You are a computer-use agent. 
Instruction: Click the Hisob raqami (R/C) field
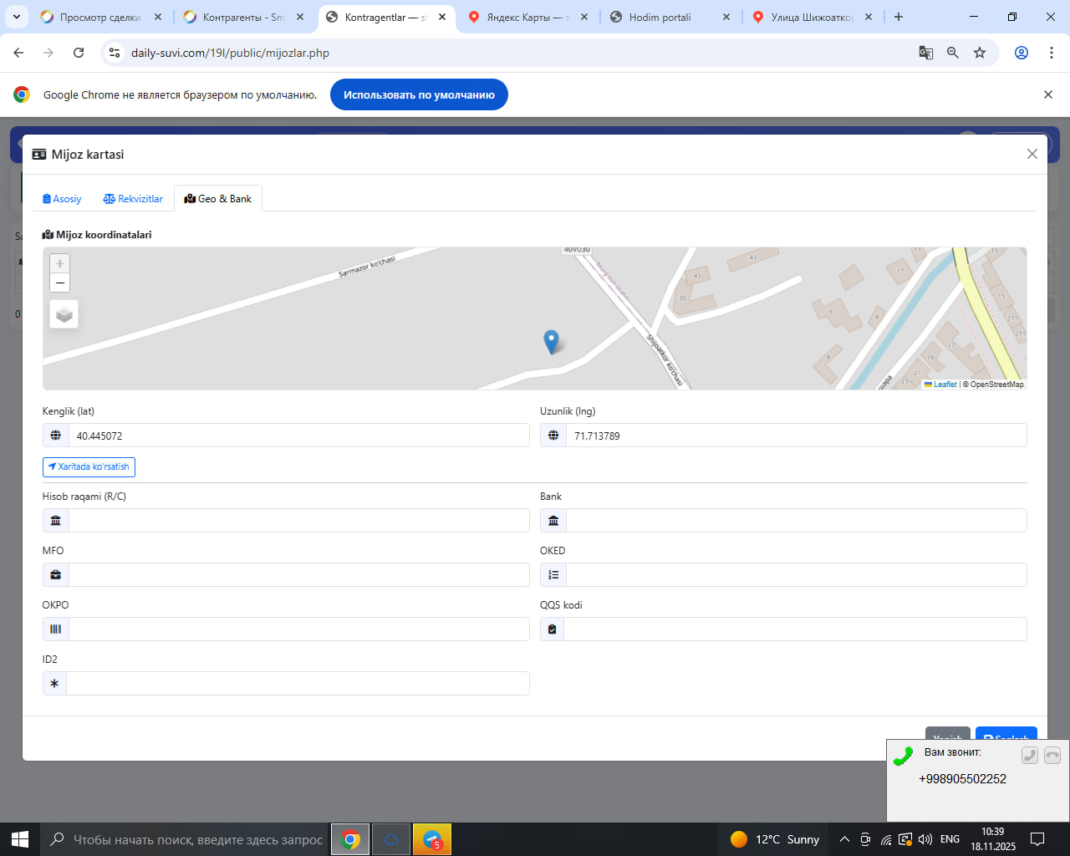[x=298, y=521]
